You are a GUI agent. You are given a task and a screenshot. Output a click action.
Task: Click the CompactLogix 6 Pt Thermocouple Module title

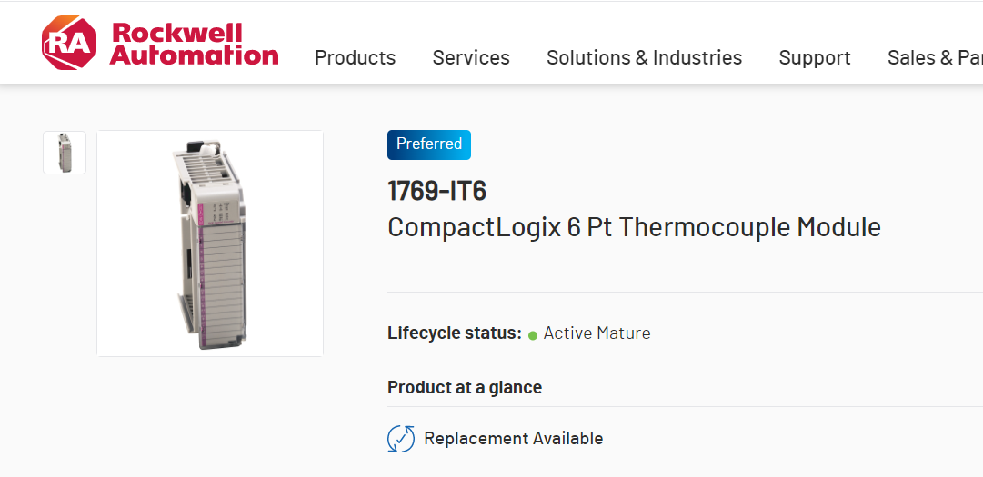[634, 226]
